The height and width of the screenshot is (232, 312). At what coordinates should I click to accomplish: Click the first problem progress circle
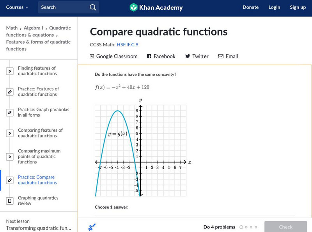point(241,227)
